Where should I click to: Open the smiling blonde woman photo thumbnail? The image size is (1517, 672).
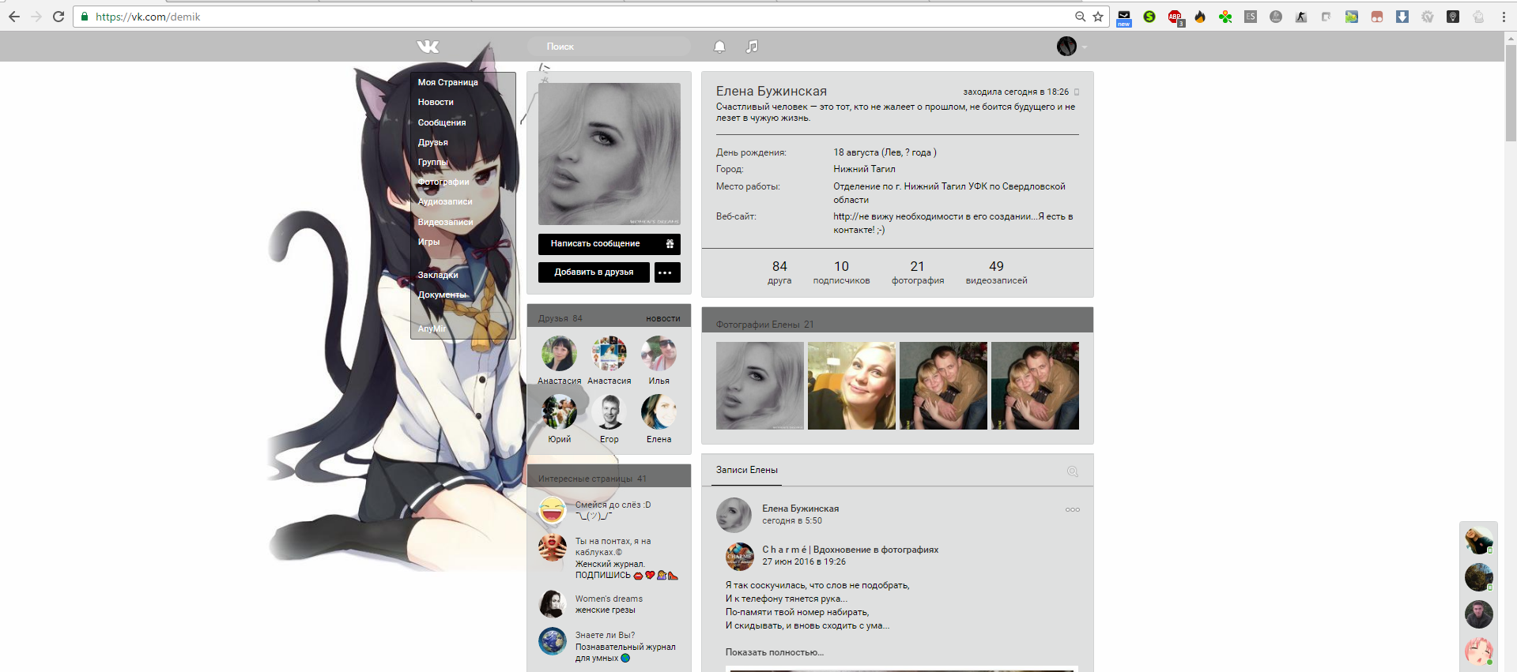(x=851, y=385)
